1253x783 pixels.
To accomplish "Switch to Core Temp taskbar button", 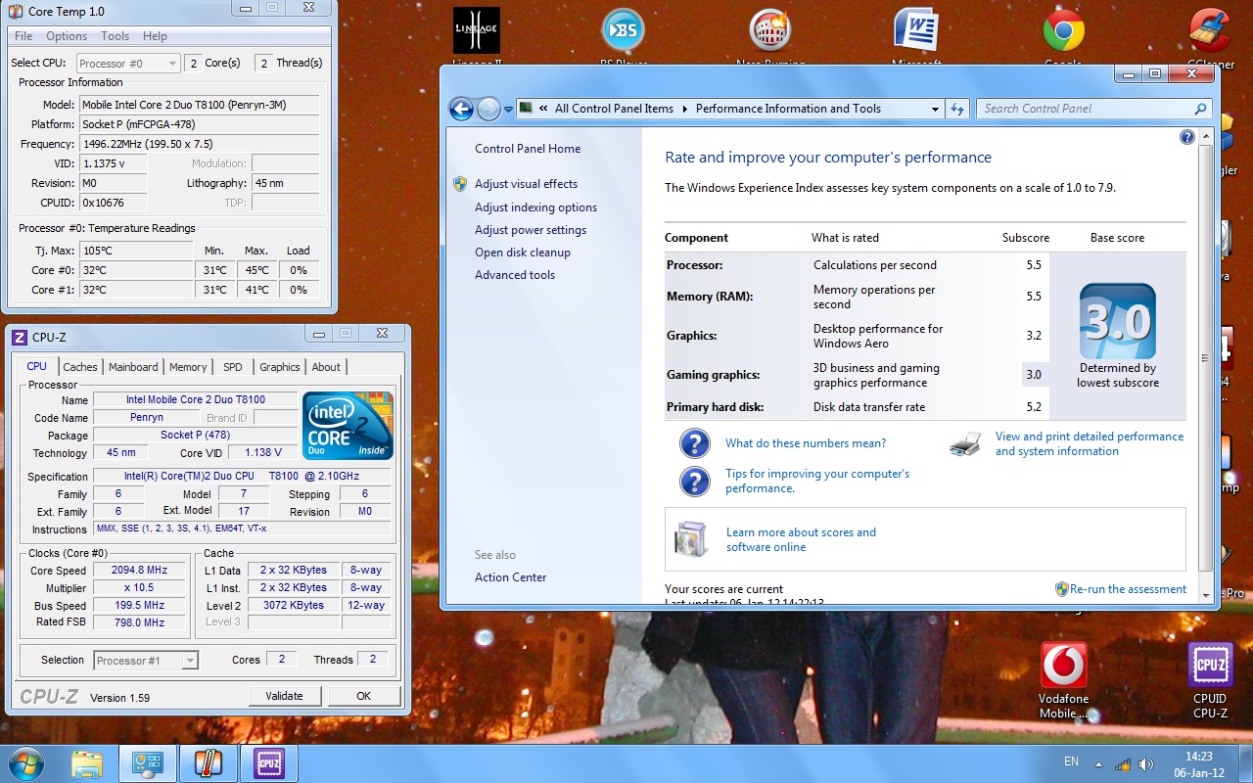I will pyautogui.click(x=209, y=763).
